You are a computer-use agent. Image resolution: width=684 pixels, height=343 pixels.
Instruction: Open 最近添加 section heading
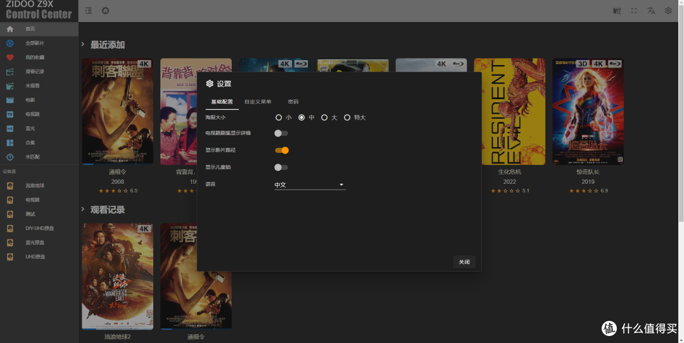point(107,45)
